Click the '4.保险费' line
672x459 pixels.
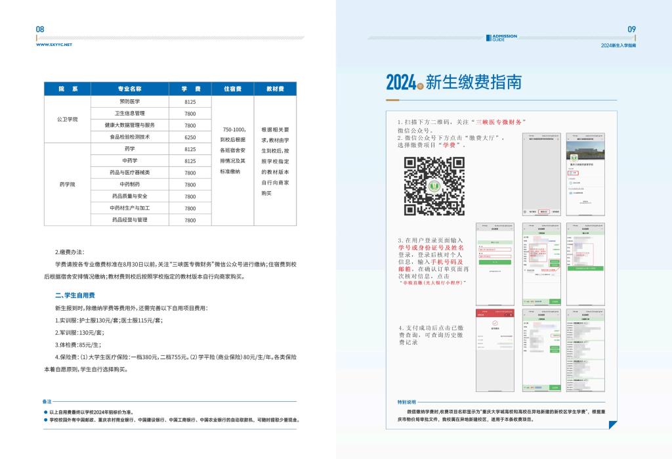[170, 363]
